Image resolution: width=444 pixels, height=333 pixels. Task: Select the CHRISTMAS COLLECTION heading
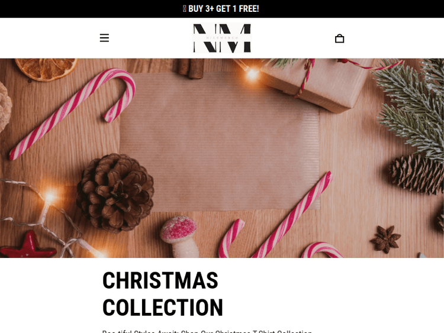(163, 294)
